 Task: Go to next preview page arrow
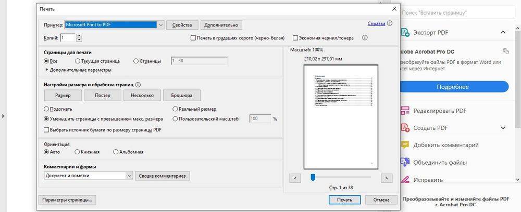(387, 178)
